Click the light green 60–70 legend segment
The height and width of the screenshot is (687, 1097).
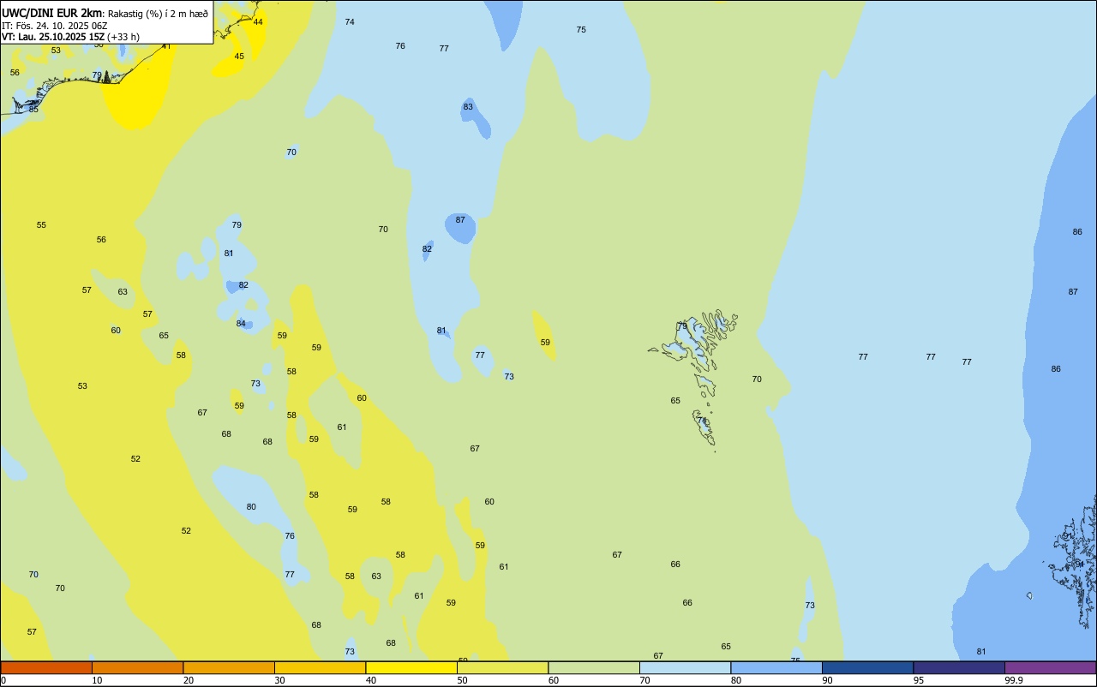[594, 667]
